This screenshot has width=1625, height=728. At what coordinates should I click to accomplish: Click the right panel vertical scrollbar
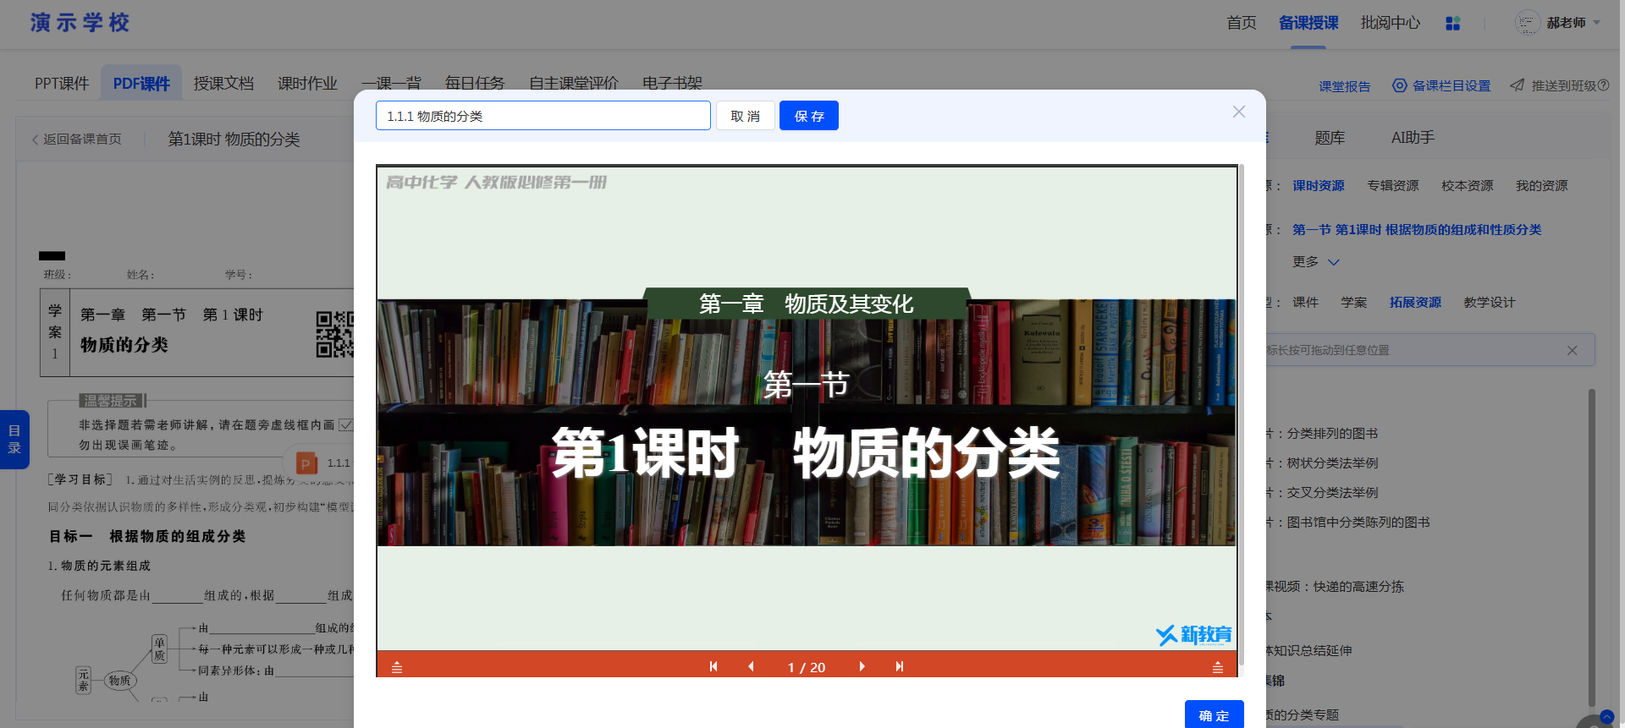1592,547
